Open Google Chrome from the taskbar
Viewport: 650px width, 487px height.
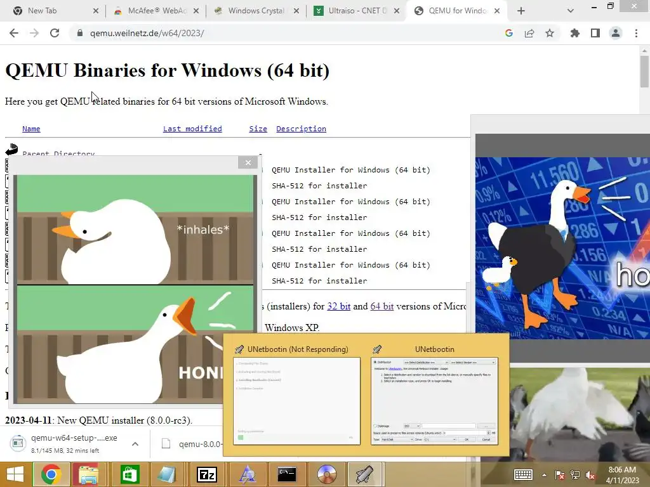[x=51, y=474]
